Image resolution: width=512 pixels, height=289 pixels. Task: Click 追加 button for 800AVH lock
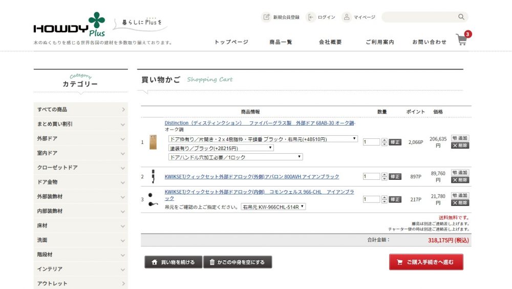click(460, 172)
